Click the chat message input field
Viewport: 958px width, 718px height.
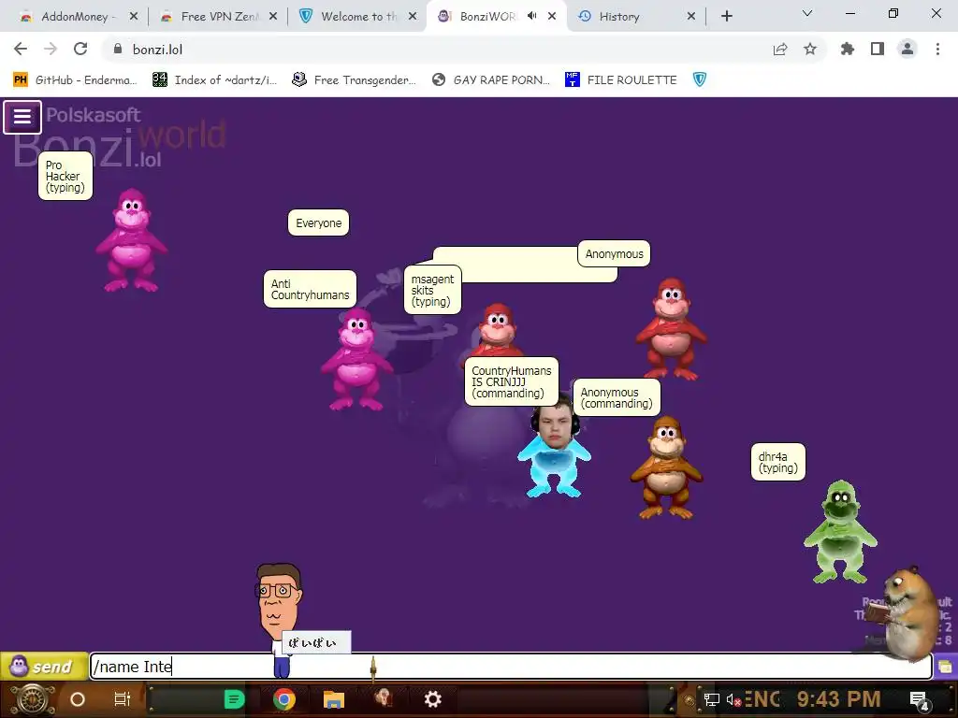[511, 666]
